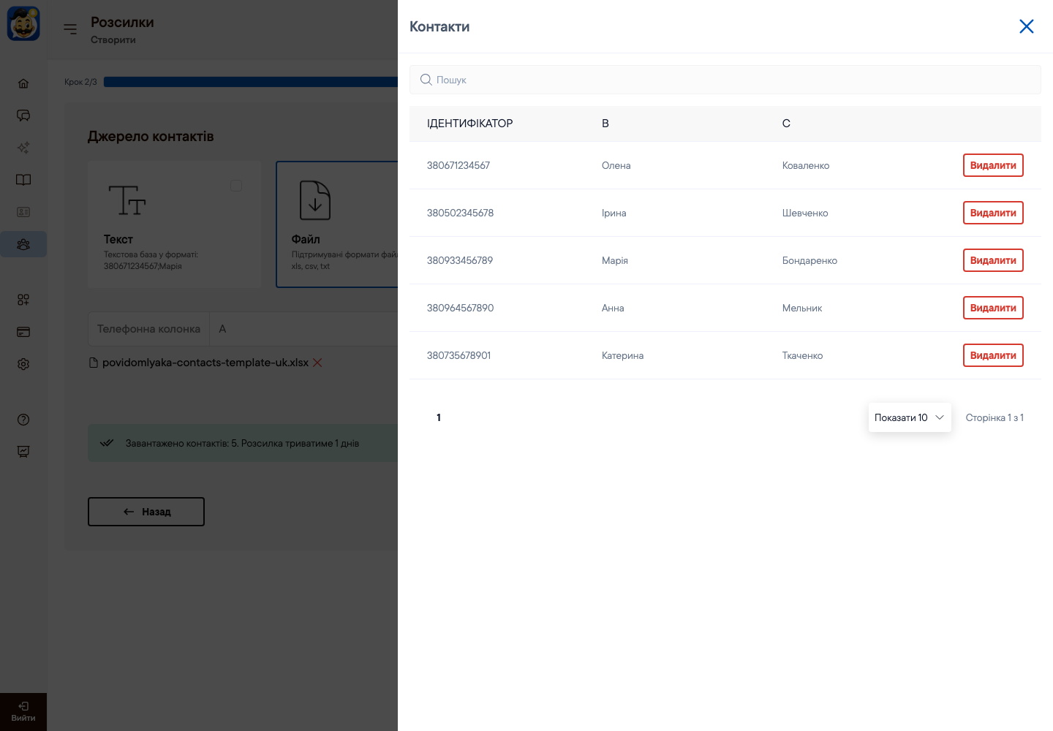Click the cell Ткаченко

pos(802,355)
